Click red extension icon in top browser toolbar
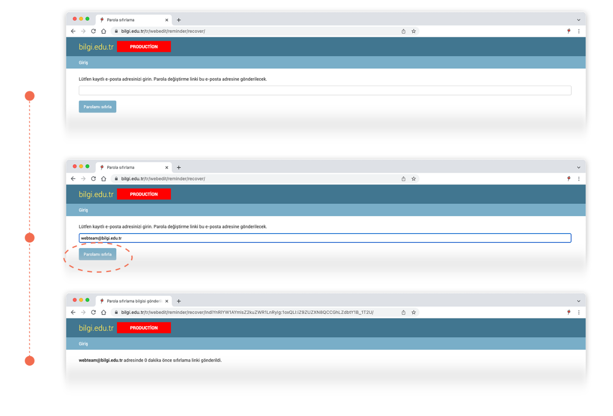The image size is (613, 416). (569, 31)
